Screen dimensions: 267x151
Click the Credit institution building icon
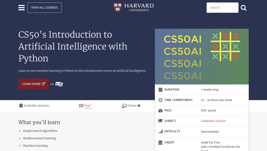[x=160, y=142]
